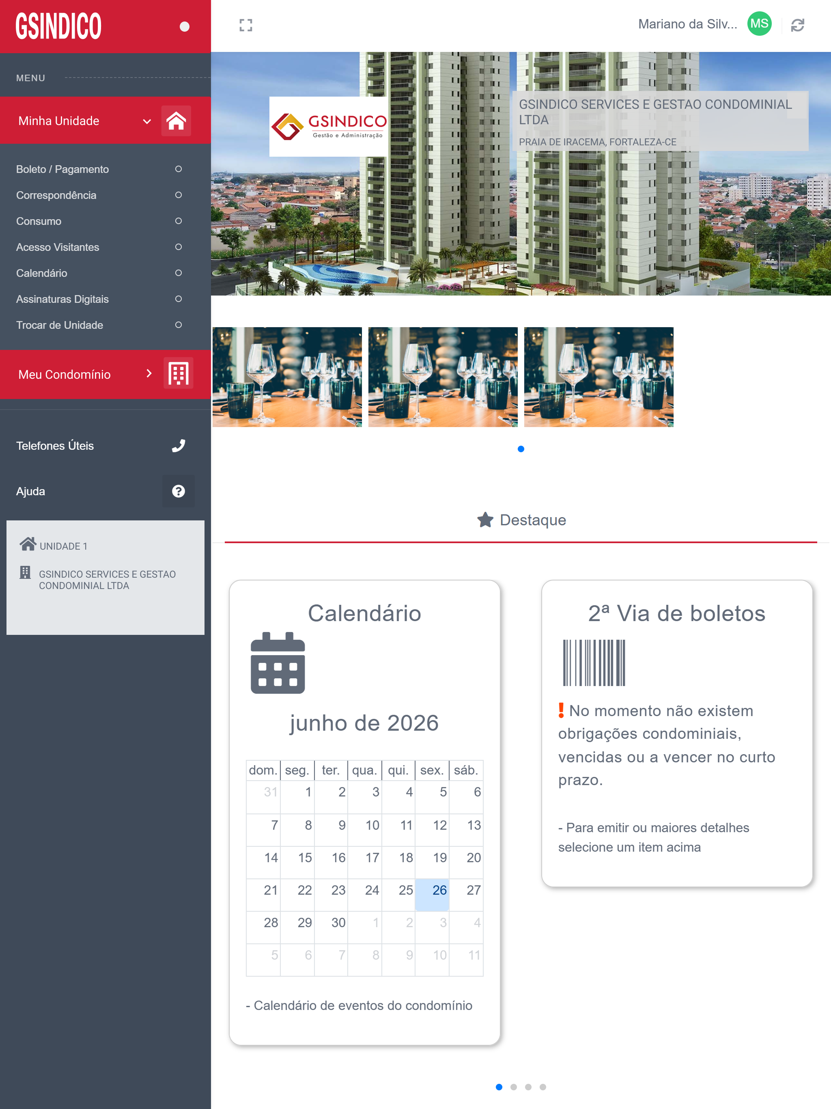Open the second wine glasses thumbnail
This screenshot has width=831, height=1109.
click(443, 377)
